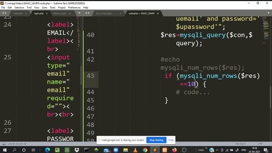Open the File menu
272x153 pixels.
[x=3, y=8]
